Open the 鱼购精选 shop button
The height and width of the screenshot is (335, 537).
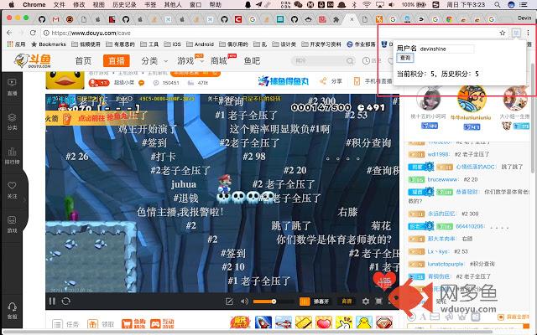[x=133, y=323]
